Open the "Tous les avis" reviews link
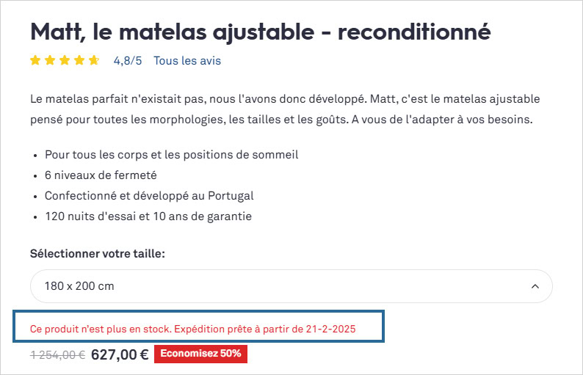This screenshot has height=375, width=583. (x=187, y=61)
